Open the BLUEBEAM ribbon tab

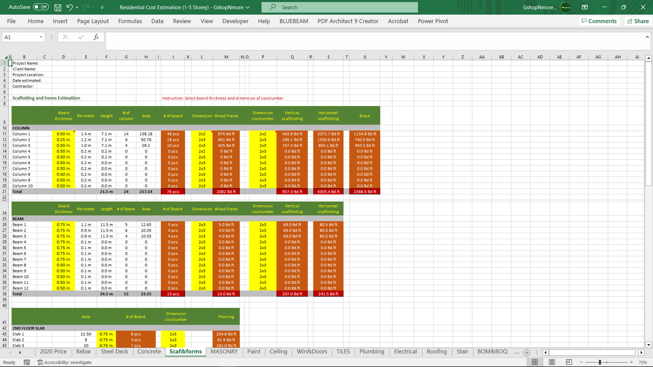tap(293, 21)
